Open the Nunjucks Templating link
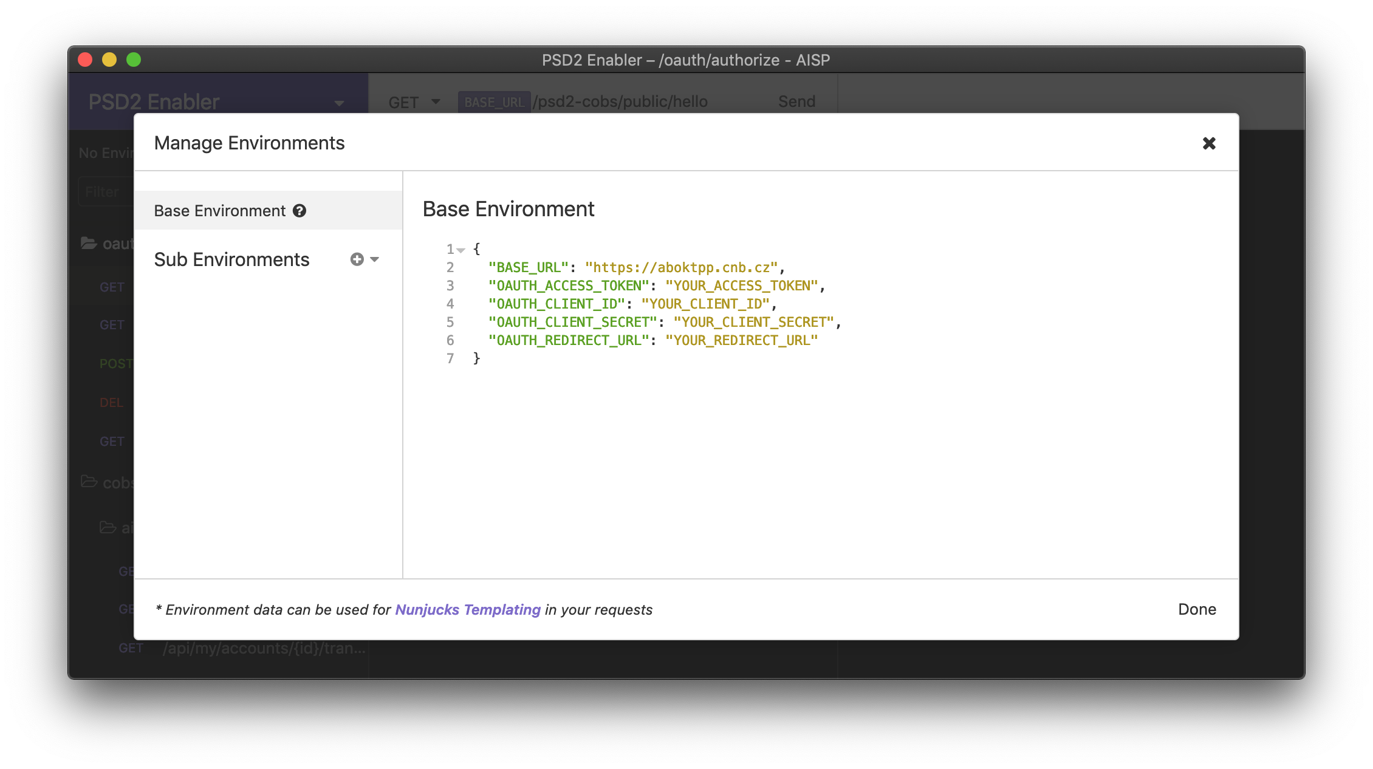The height and width of the screenshot is (769, 1373). [468, 609]
